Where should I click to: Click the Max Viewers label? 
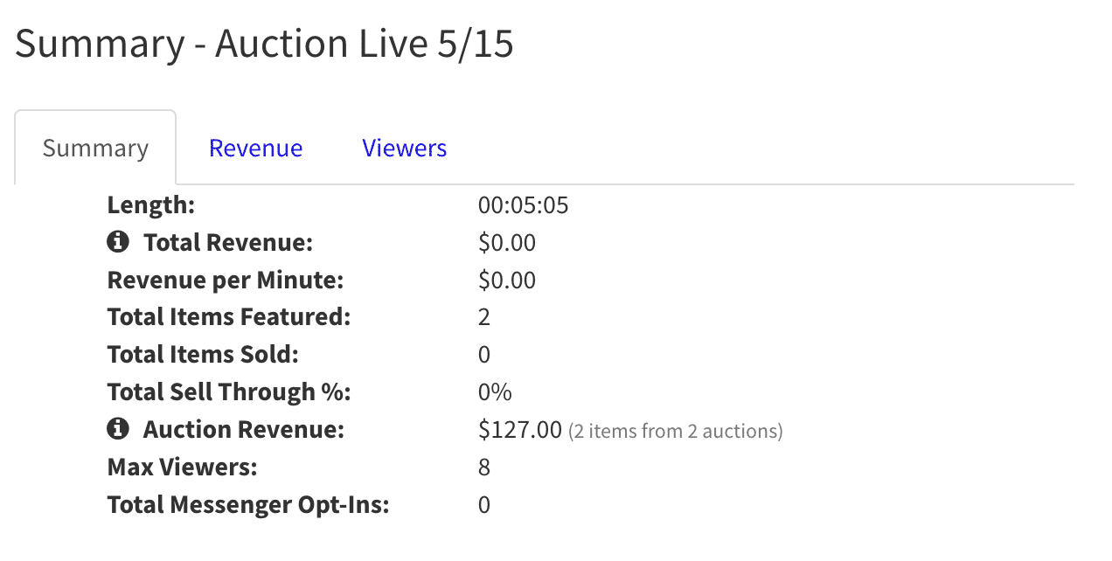(x=183, y=467)
